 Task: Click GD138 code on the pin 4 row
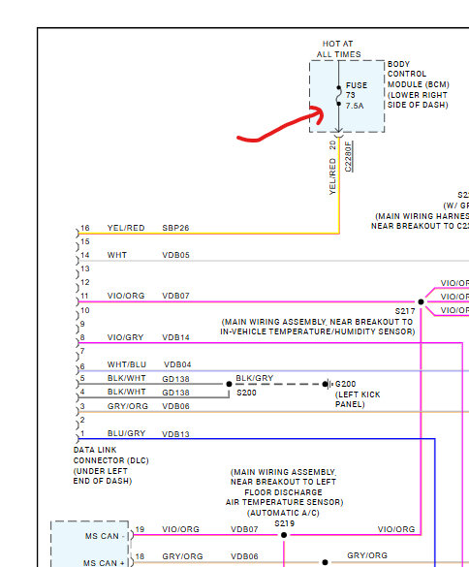175,393
